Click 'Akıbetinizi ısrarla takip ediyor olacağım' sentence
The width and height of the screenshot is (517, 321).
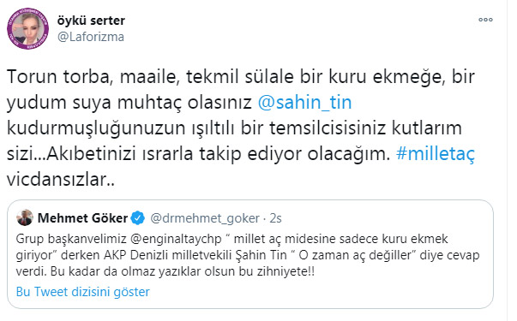(218, 154)
